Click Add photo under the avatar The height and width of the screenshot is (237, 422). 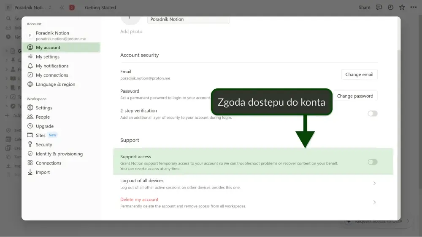pyautogui.click(x=131, y=32)
